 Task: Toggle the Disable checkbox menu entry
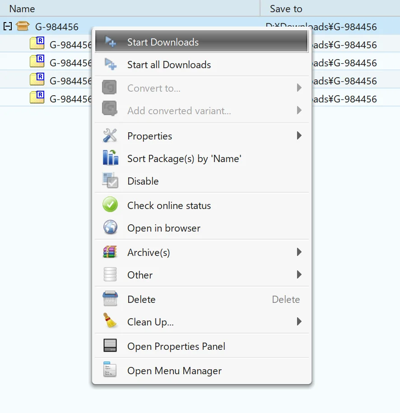(x=143, y=181)
